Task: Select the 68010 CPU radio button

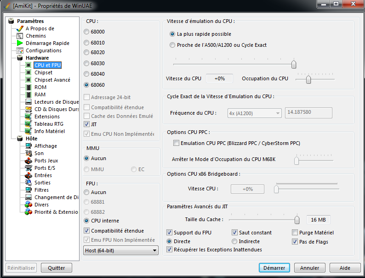Action: [86, 43]
